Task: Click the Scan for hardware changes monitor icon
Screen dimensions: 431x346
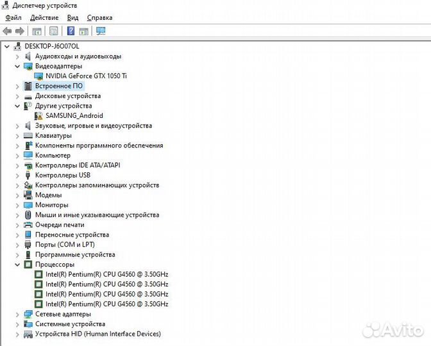Action: tap(101, 31)
